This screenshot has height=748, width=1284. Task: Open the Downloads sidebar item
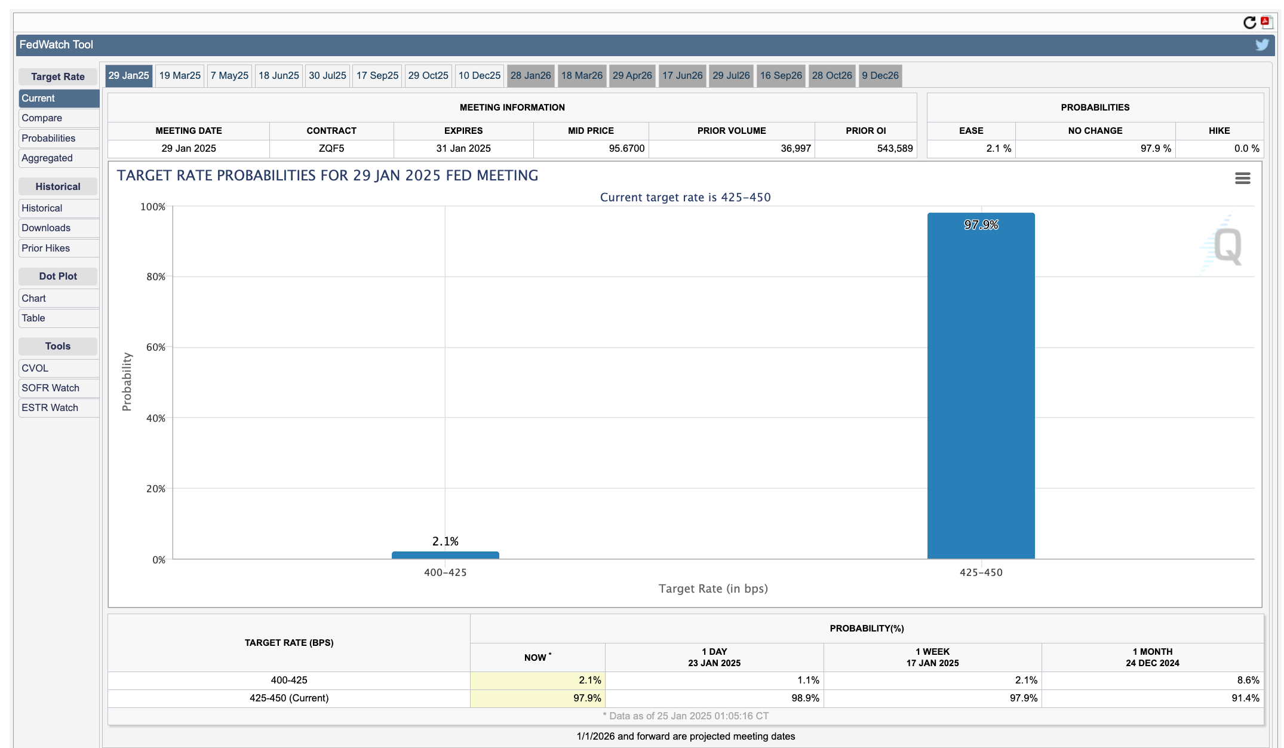(x=59, y=228)
